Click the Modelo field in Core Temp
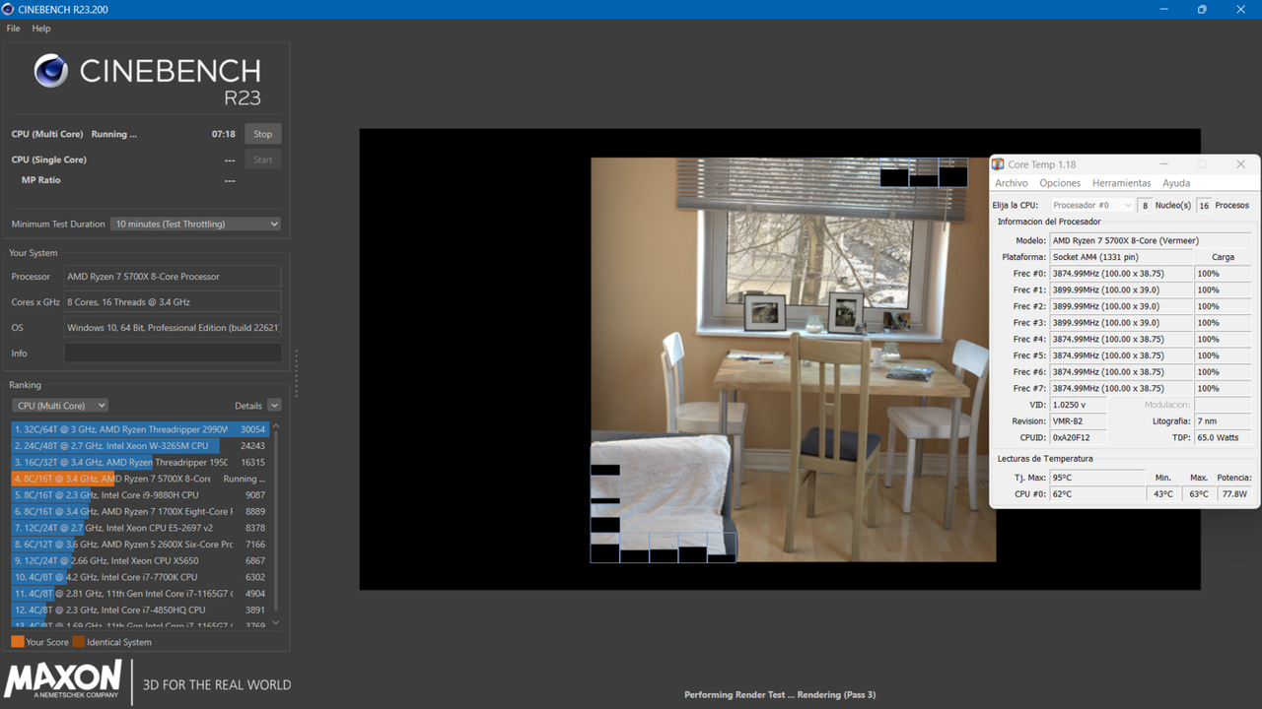Viewport: 1262px width, 709px height. point(1151,240)
